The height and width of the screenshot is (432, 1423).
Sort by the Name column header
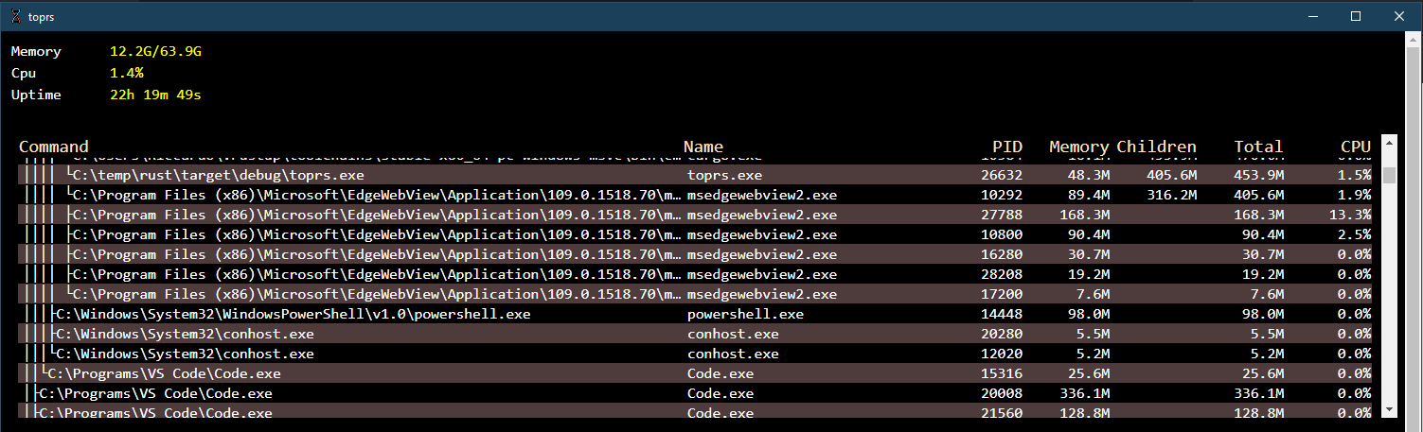[703, 147]
